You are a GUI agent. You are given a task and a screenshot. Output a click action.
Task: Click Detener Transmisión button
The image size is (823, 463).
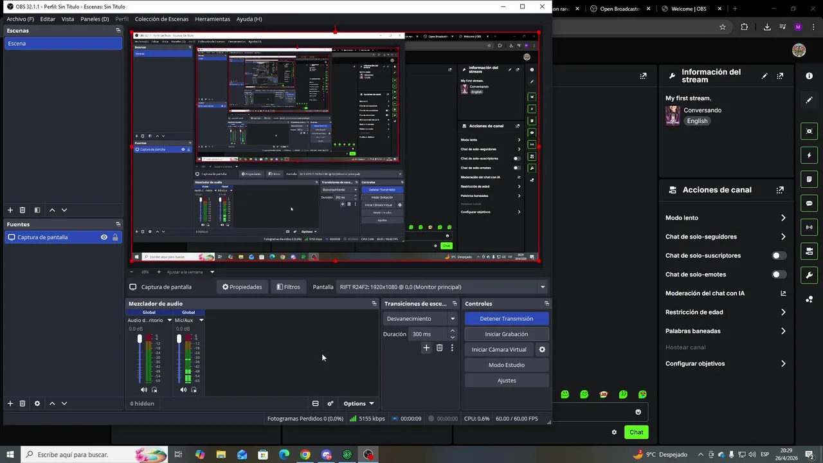506,318
